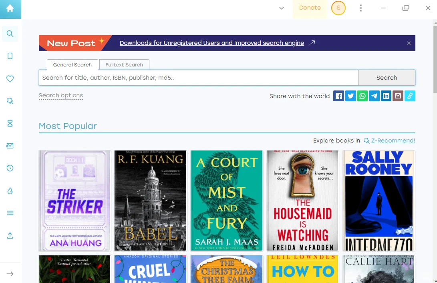Open the envelope messages icon in sidebar
The image size is (437, 283).
(x=10, y=146)
